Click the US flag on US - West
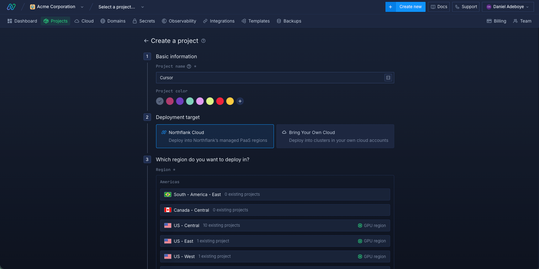The height and width of the screenshot is (269, 539). pos(168,256)
